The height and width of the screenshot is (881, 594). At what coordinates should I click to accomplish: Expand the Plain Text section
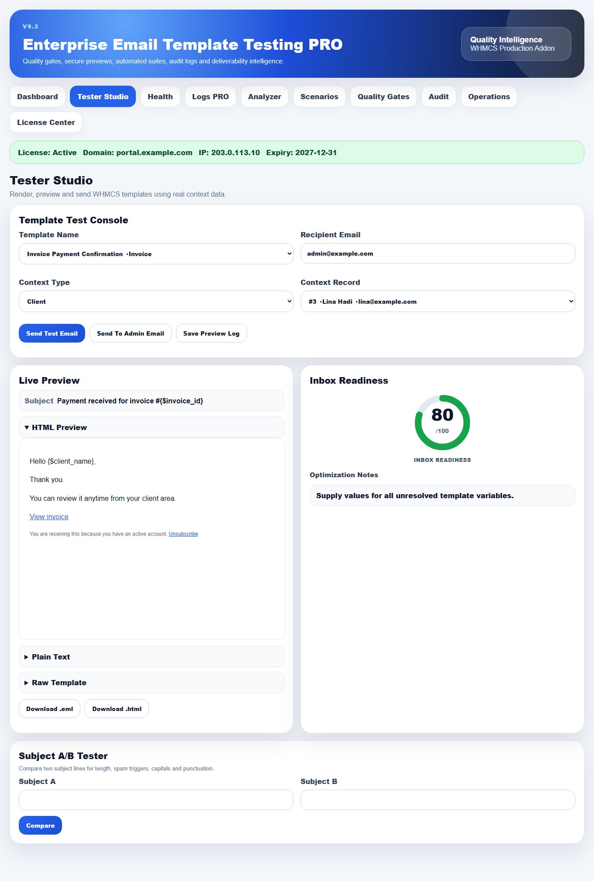click(x=152, y=657)
